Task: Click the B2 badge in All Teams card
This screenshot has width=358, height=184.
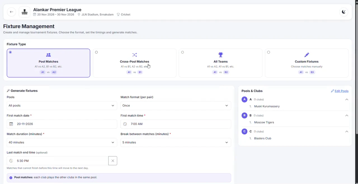Action: click(x=226, y=72)
